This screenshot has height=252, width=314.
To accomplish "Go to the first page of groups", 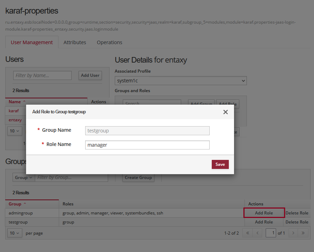I will (x=247, y=233).
